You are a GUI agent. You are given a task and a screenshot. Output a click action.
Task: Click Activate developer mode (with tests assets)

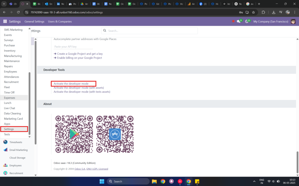[82, 92]
